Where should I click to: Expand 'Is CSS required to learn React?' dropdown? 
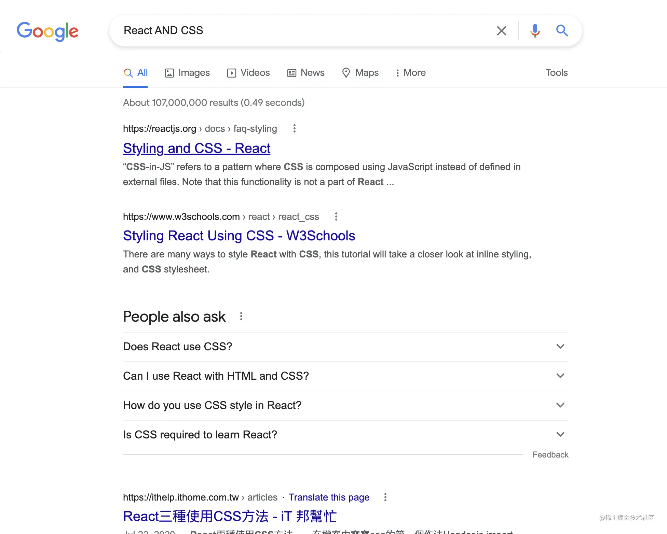point(560,434)
